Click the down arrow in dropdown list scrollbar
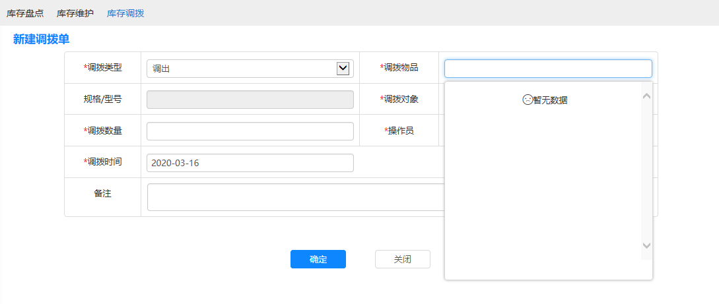Screen dimensions: 719x304 646,245
